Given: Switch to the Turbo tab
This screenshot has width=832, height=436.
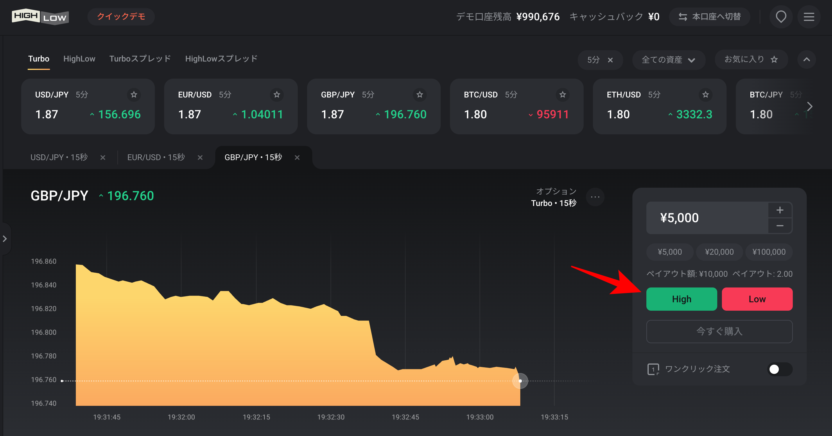Looking at the screenshot, I should 39,59.
